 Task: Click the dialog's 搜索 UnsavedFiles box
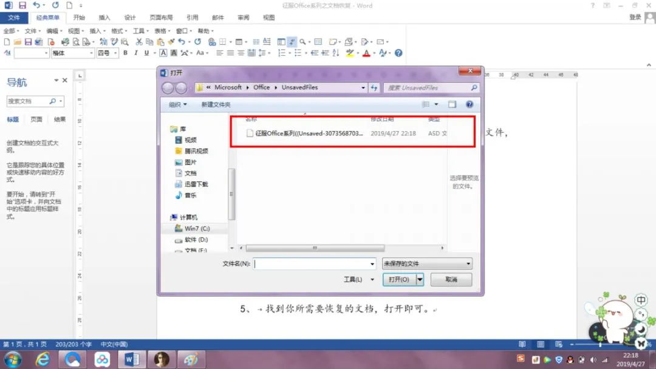[x=431, y=88]
